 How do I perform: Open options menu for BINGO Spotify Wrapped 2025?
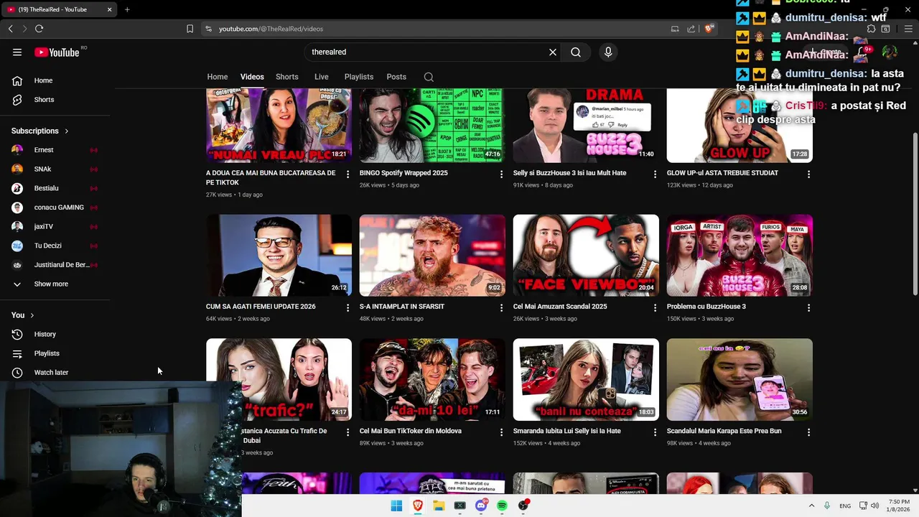pos(501,174)
